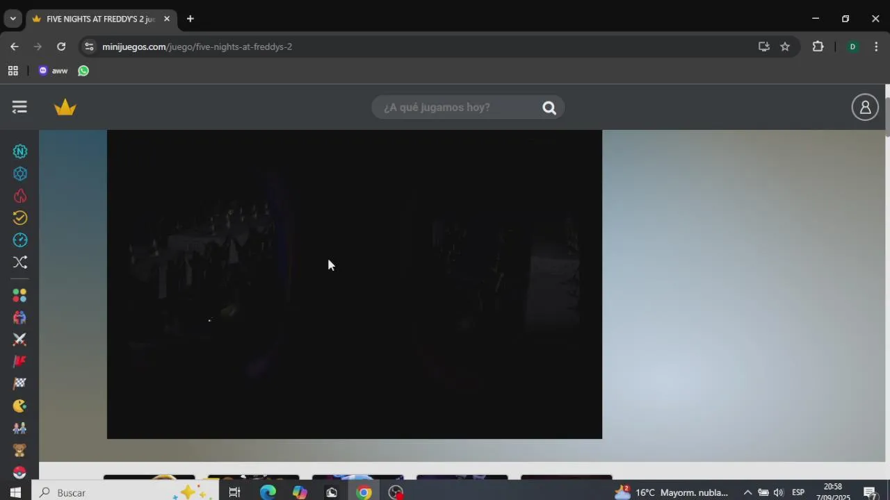Open the Pac-Man arcade games icon

pos(19,406)
